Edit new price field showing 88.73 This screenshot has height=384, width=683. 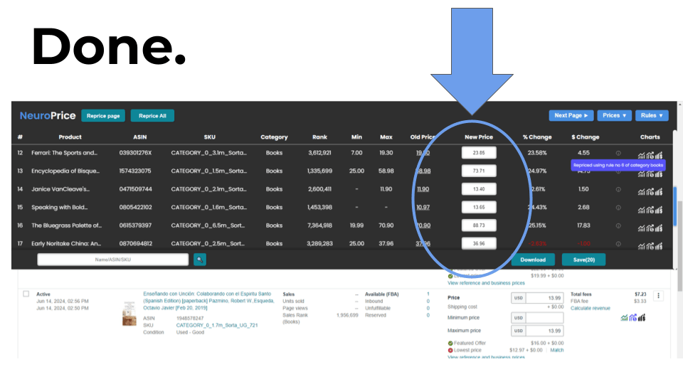479,225
